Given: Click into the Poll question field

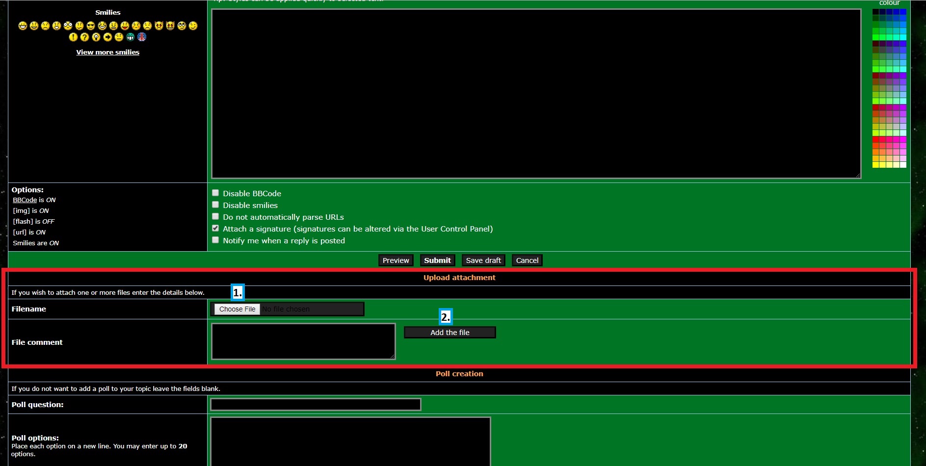Looking at the screenshot, I should tap(316, 405).
